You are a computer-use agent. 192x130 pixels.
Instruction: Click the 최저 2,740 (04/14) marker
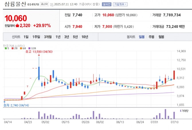(x=16, y=105)
